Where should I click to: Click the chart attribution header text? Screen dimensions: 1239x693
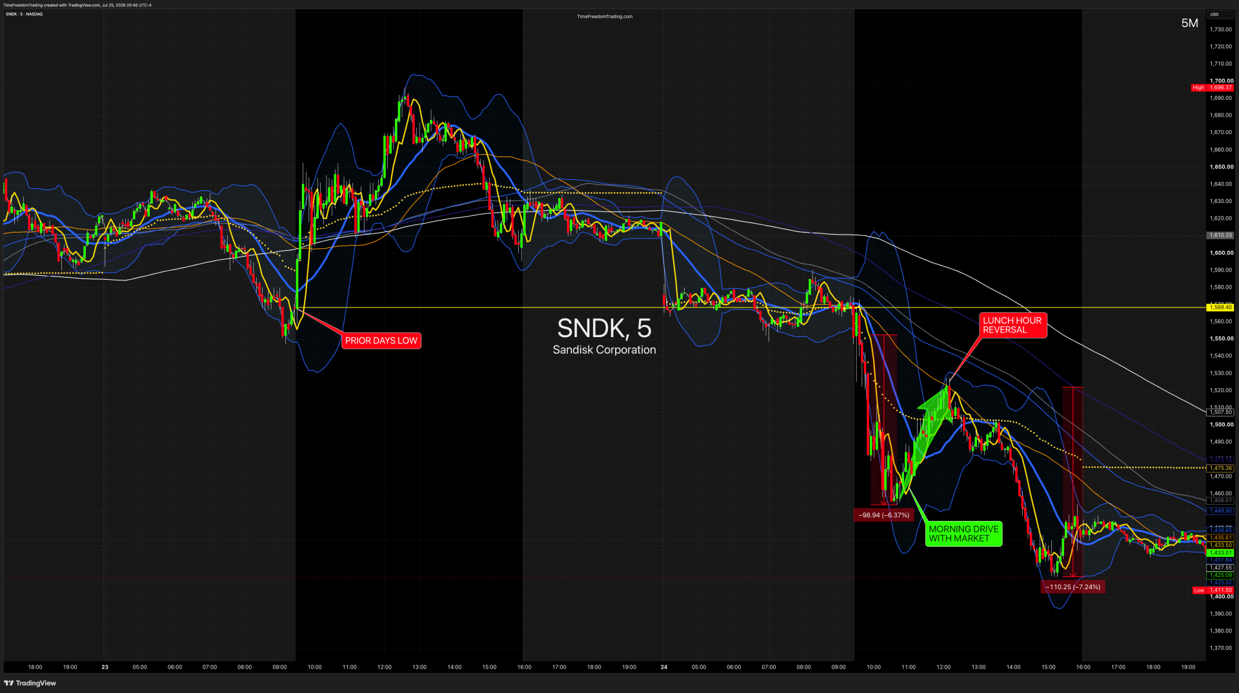point(77,5)
